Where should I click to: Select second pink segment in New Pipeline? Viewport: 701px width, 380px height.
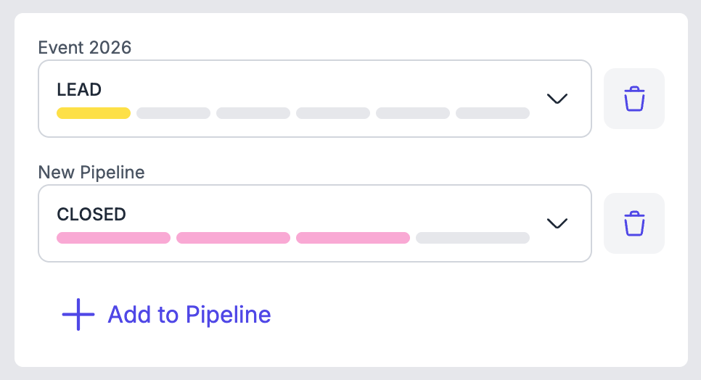tap(233, 238)
